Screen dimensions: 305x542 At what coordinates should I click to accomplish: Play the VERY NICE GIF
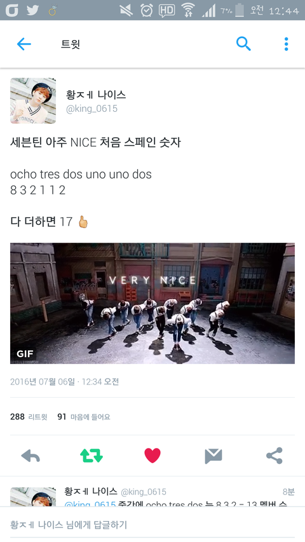coord(152,303)
